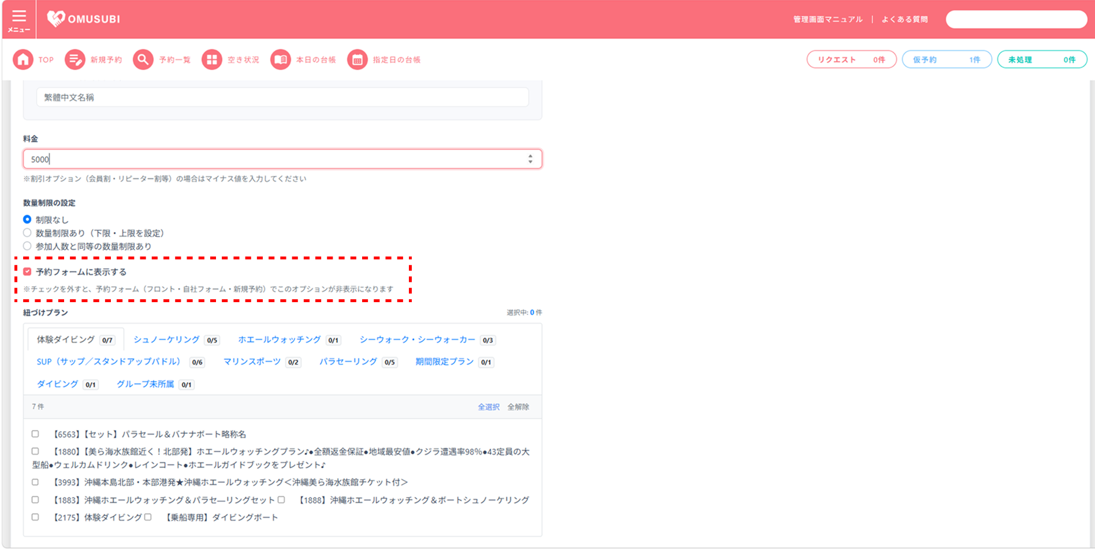Check plan 【1883】ホエールウォッチング＆パラセーリングセット
This screenshot has width=1095, height=550.
tap(35, 500)
